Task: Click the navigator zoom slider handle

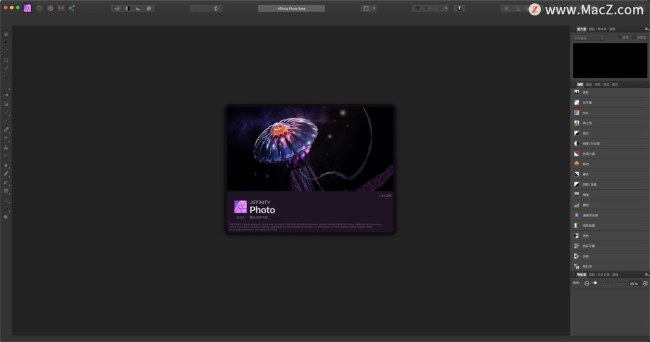Action: click(x=595, y=283)
